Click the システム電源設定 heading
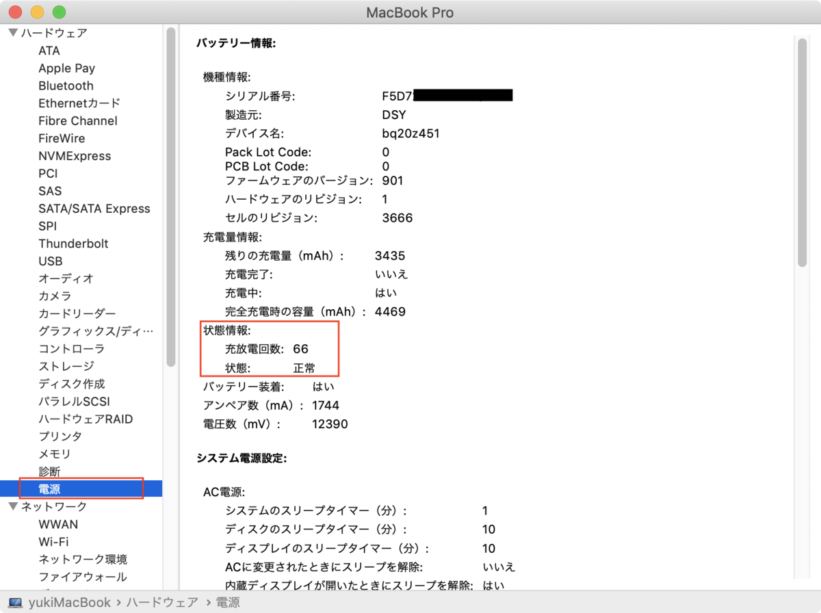 pos(242,458)
